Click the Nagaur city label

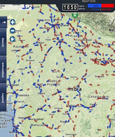click(x=22, y=40)
